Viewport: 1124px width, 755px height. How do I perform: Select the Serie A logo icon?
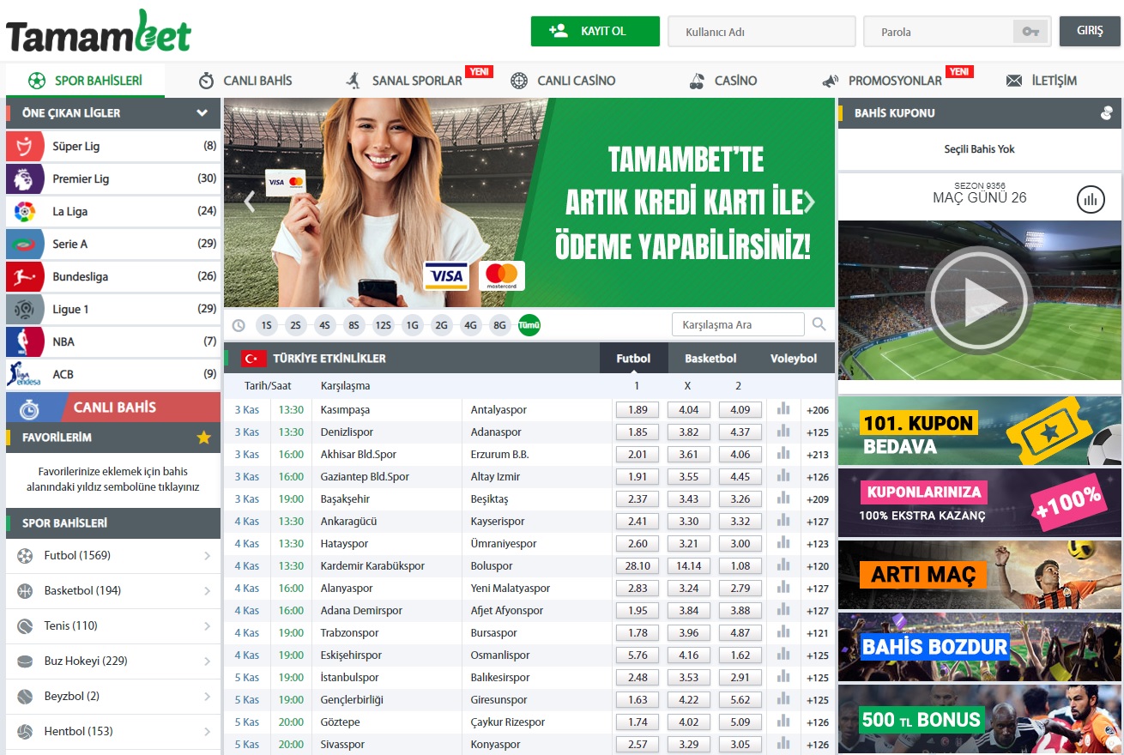(25, 244)
